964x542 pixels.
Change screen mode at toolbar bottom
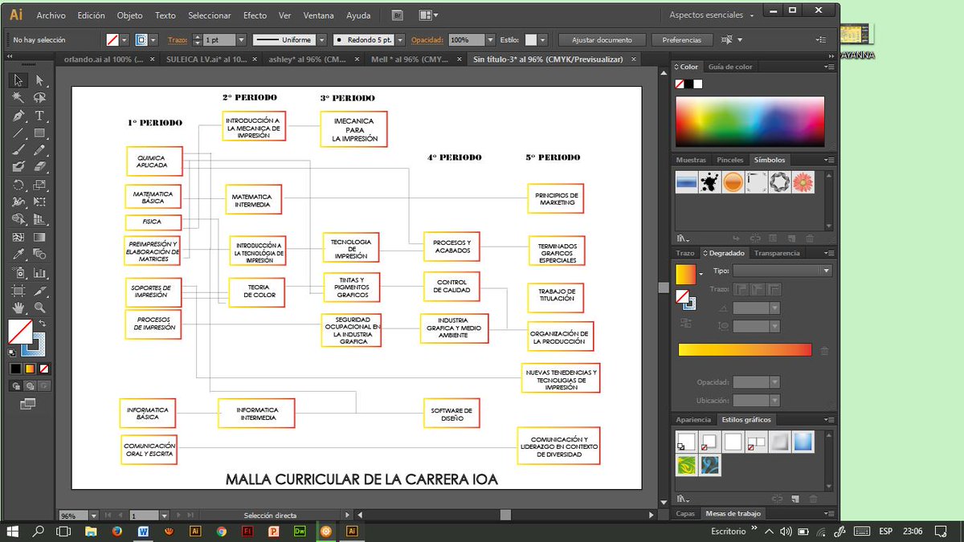click(x=28, y=404)
